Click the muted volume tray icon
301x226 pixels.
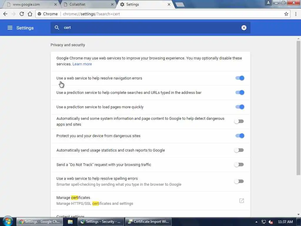point(271,222)
